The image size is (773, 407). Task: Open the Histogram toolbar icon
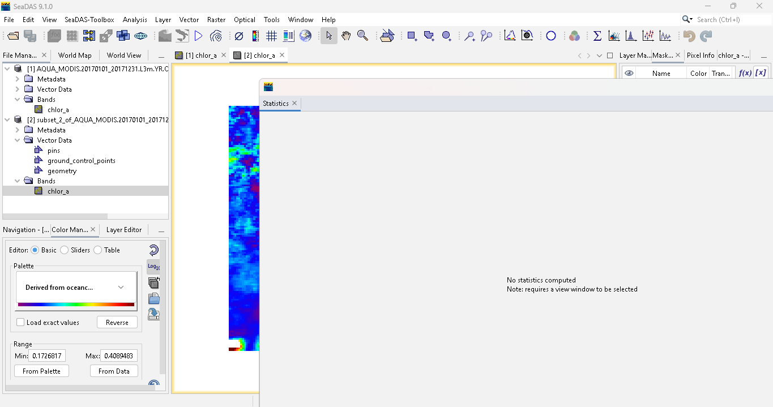630,36
